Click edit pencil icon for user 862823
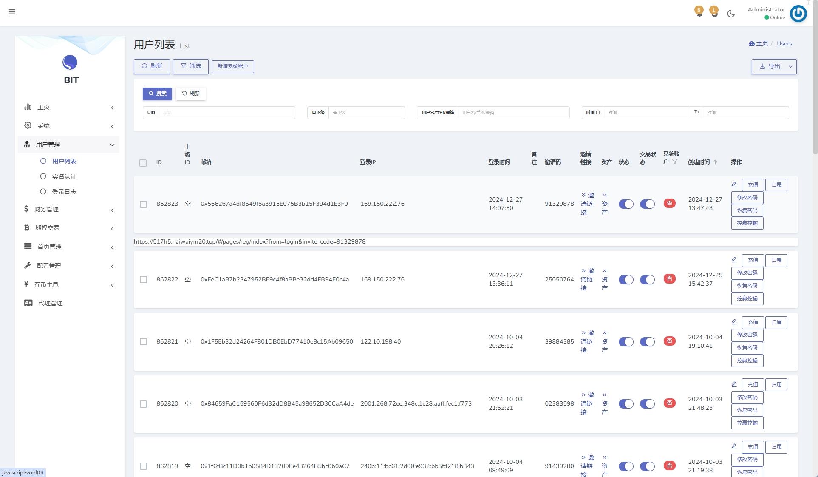This screenshot has width=818, height=477. (x=734, y=185)
